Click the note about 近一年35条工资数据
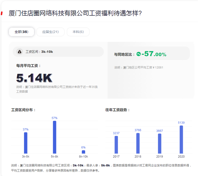The width and height of the screenshot is (198, 176). click(57, 89)
